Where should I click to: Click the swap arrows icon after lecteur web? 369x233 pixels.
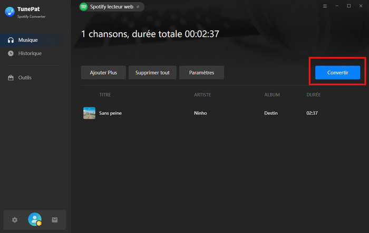[x=138, y=7]
